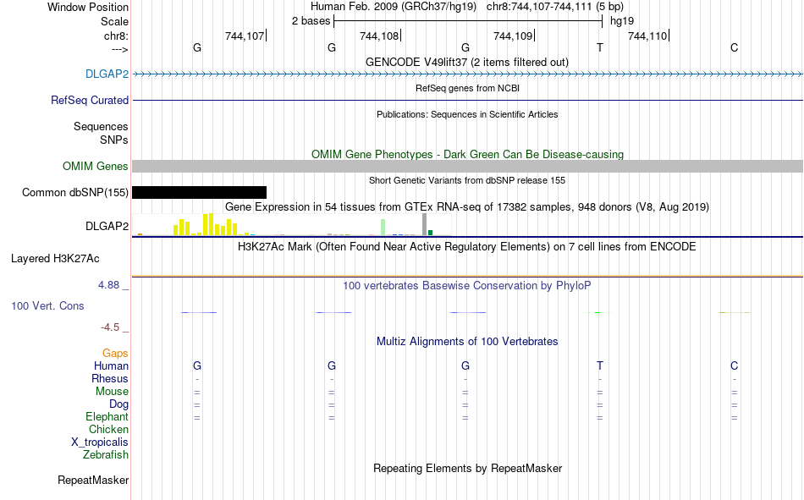Open the RefSeq Curated track label
This screenshot has height=500, width=804.
tap(89, 100)
